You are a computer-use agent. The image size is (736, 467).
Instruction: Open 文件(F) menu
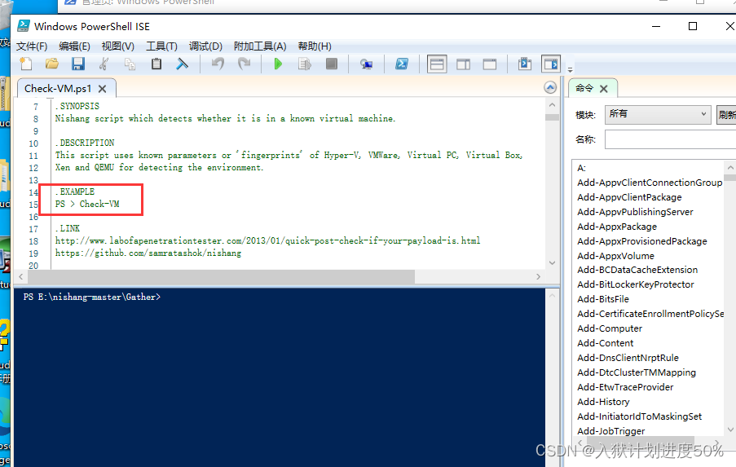tap(32, 46)
